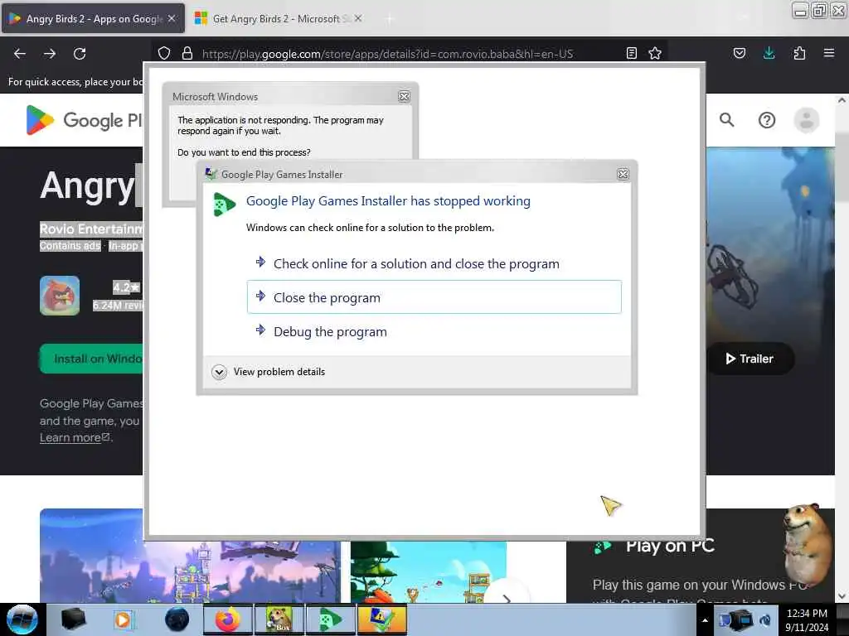The height and width of the screenshot is (636, 849).
Task: Click Google Play Games icon in crash dialog
Action: point(224,204)
